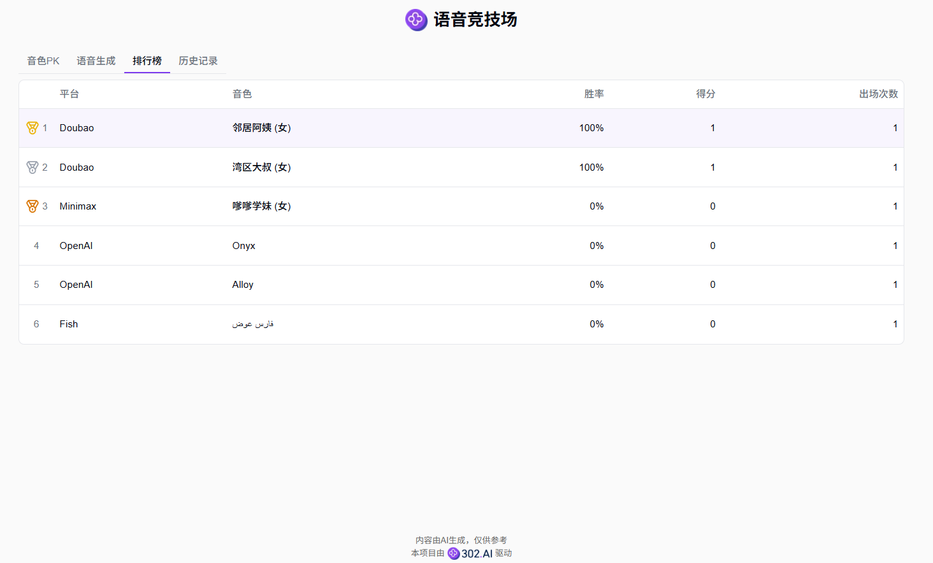Click the 出场次数 column header
The image size is (933, 563).
pyautogui.click(x=878, y=94)
